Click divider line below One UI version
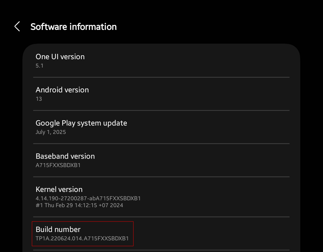This screenshot has width=323, height=252. [x=161, y=77]
